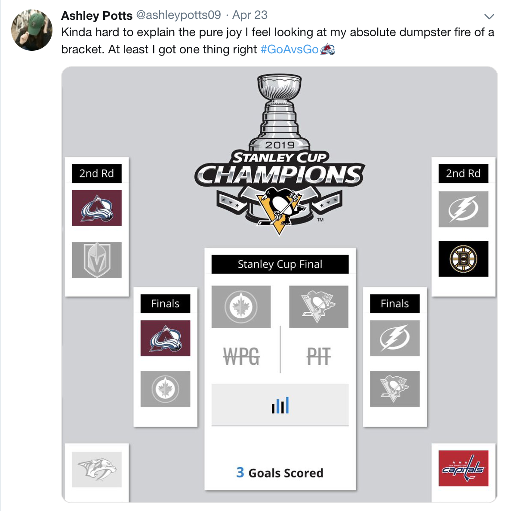This screenshot has height=511, width=505.
Task: Select the Bruins logo in 2nd Rd
Action: [463, 259]
